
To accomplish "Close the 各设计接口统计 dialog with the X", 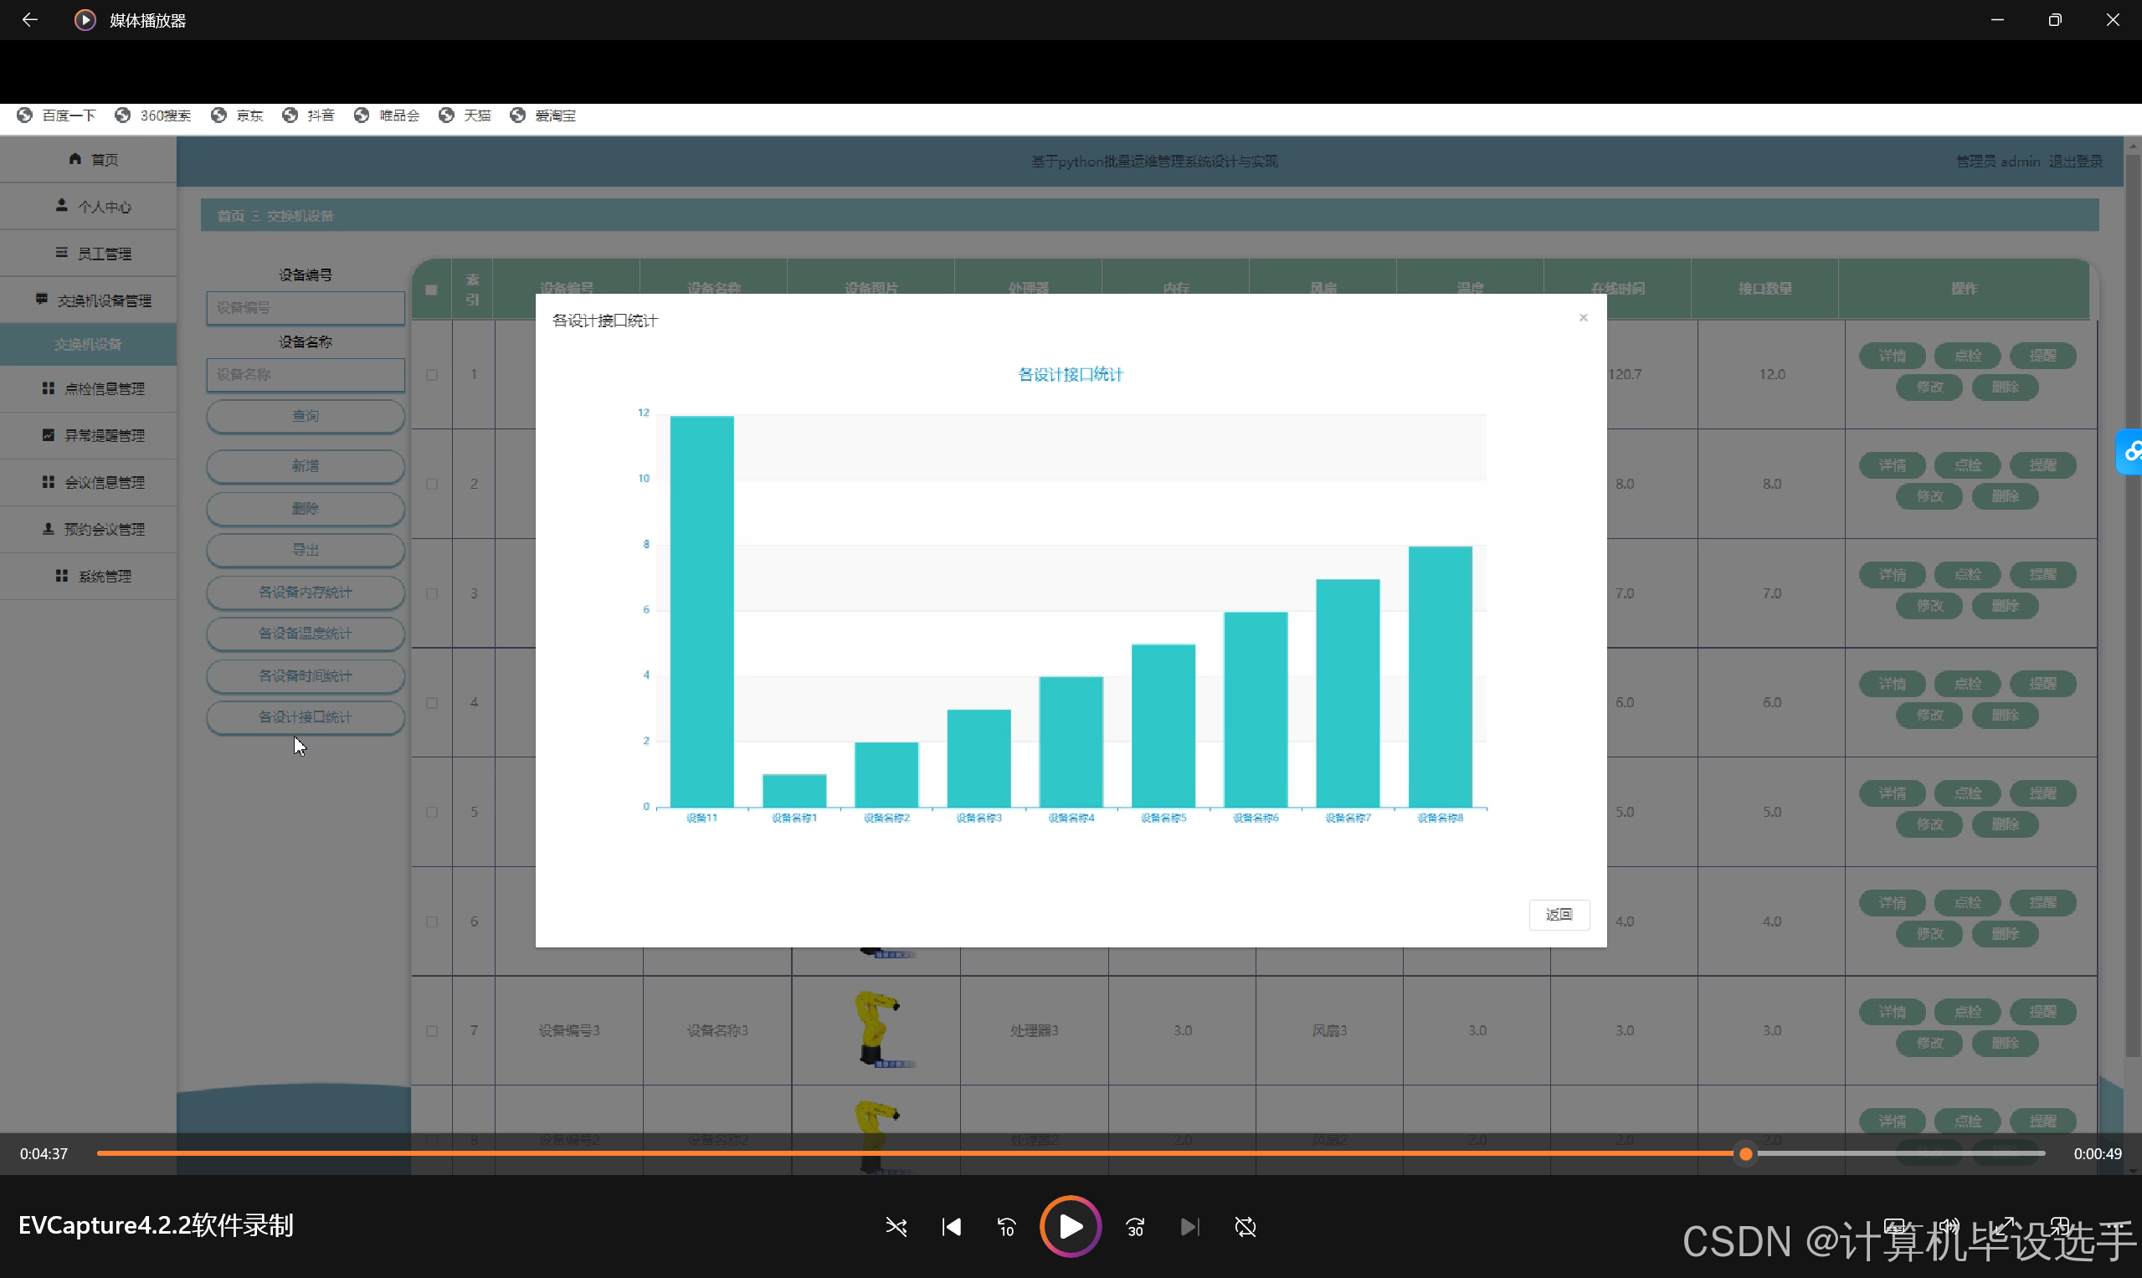I will [1583, 318].
